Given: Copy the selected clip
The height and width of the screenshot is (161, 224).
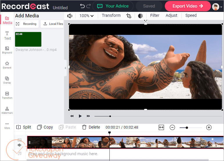Looking at the screenshot, I should (45, 127).
